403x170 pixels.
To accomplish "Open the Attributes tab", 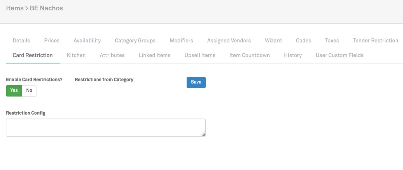I will [x=112, y=55].
